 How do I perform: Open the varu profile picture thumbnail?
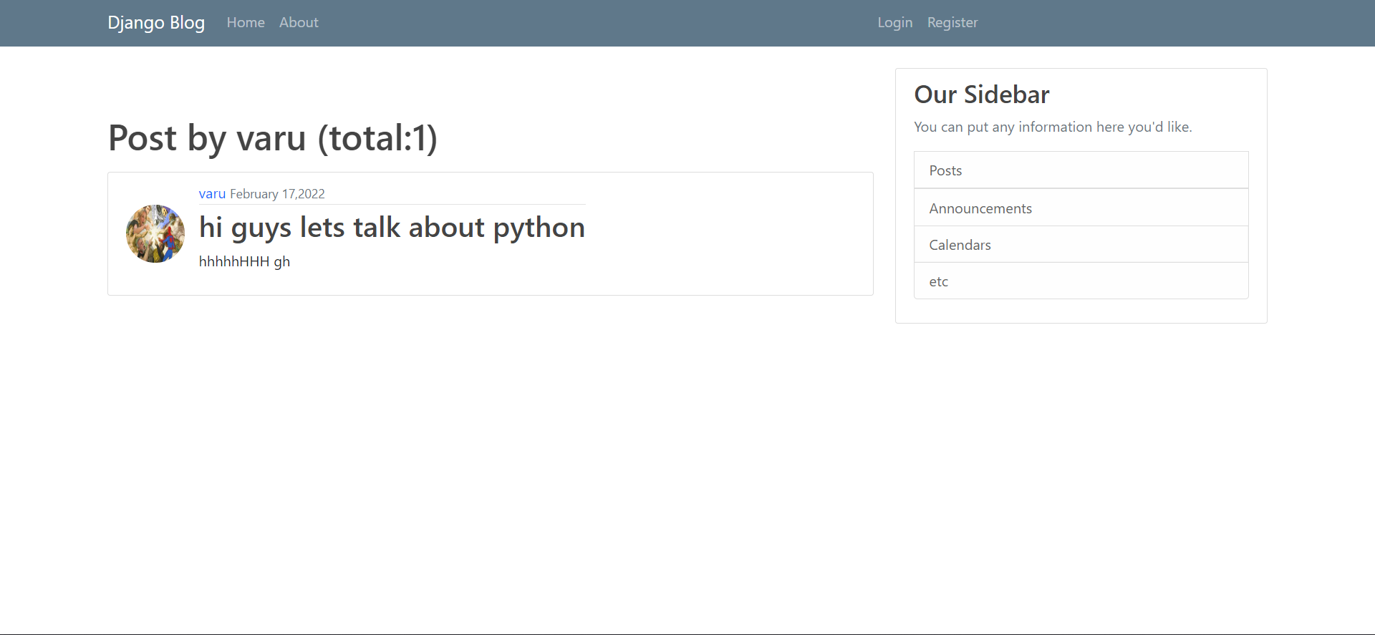pyautogui.click(x=155, y=233)
